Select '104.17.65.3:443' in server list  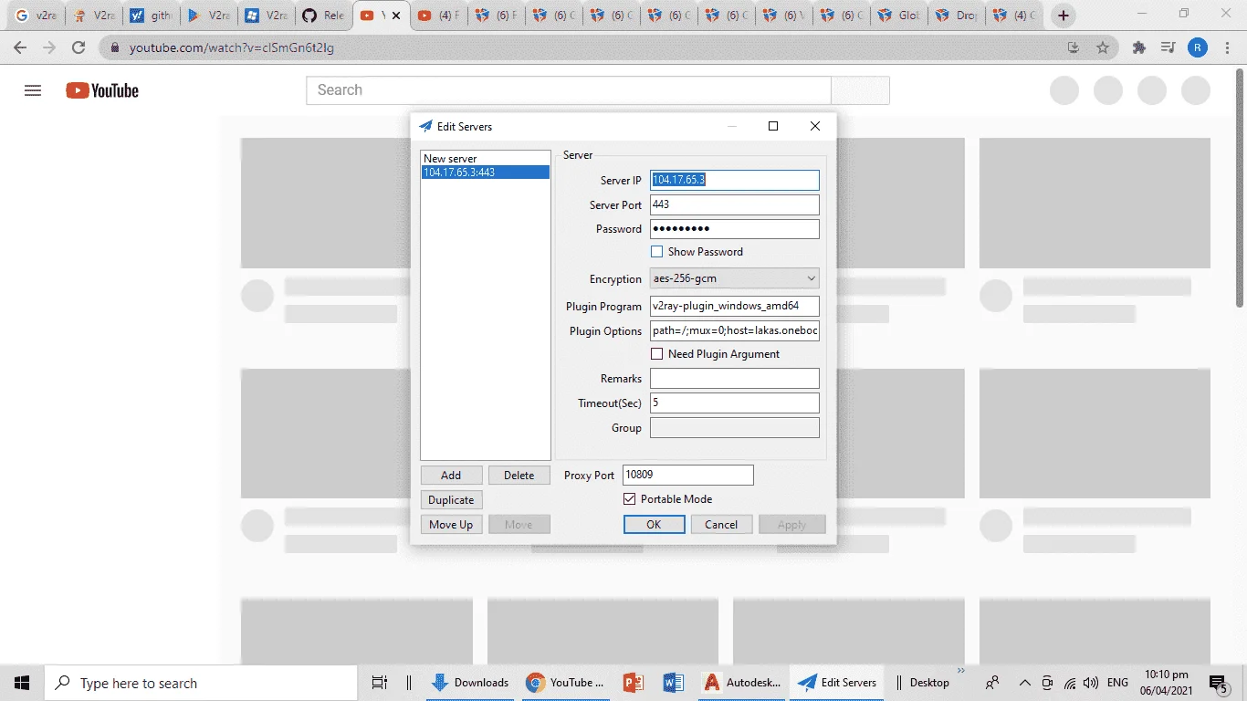(x=485, y=172)
